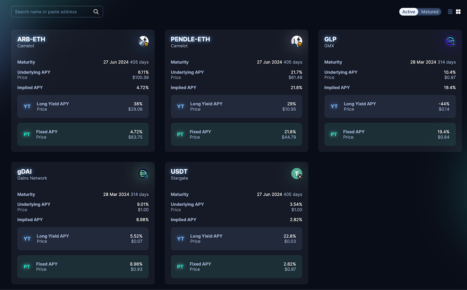Click the PENDLE-ETH token pair icon
Viewport: 467px width, 290px height.
[x=297, y=41]
